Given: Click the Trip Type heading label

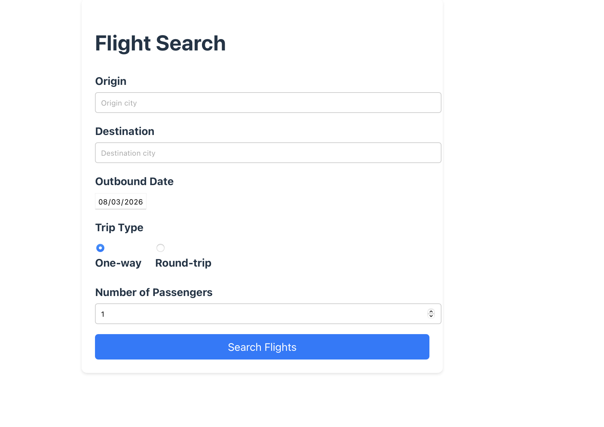Looking at the screenshot, I should click(119, 228).
